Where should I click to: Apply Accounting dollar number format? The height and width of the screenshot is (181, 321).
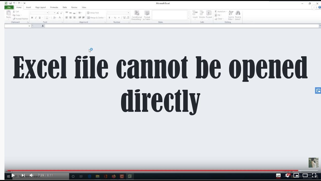pos(109,18)
